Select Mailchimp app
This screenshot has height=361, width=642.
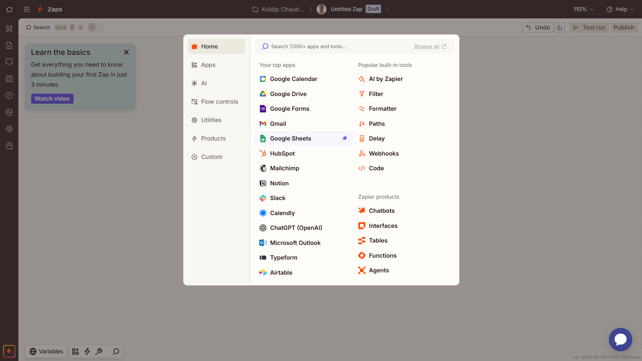(303, 168)
